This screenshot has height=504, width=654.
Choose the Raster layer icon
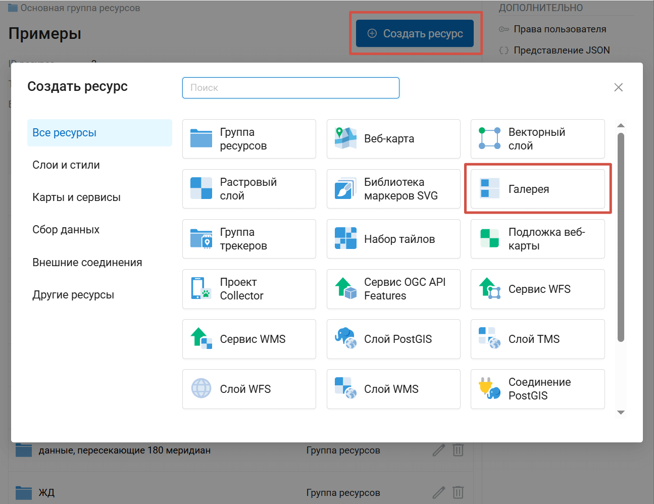201,188
